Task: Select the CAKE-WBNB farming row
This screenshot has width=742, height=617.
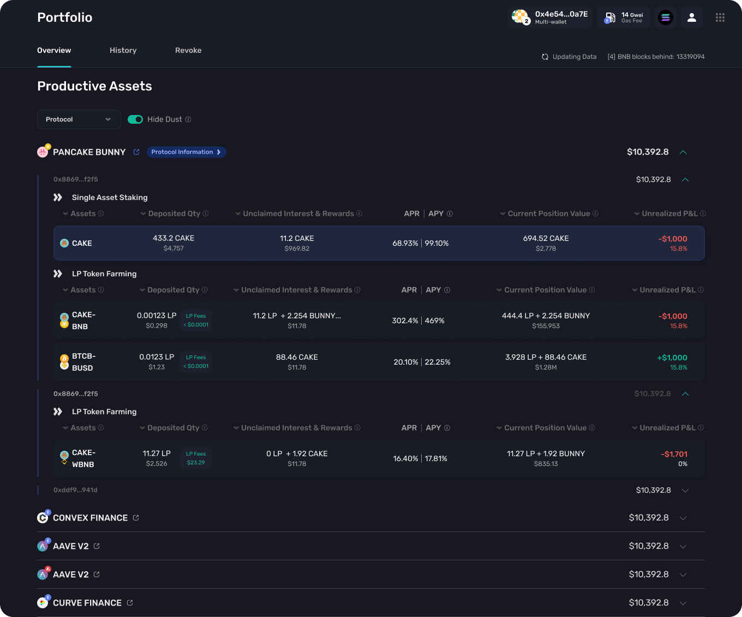Action: pos(379,458)
